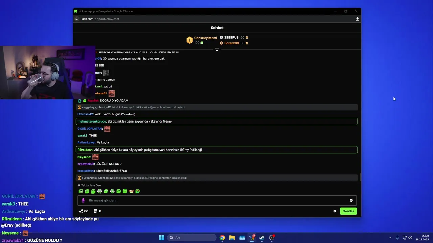Click the 'GÖZÜNE NOLDU ?' message in popout chat
Screen dimensions: 433x243
pos(109,164)
